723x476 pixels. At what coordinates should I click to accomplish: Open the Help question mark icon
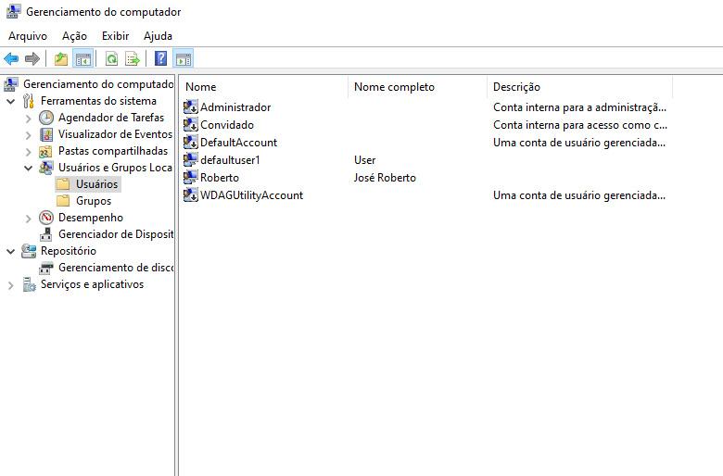point(160,58)
